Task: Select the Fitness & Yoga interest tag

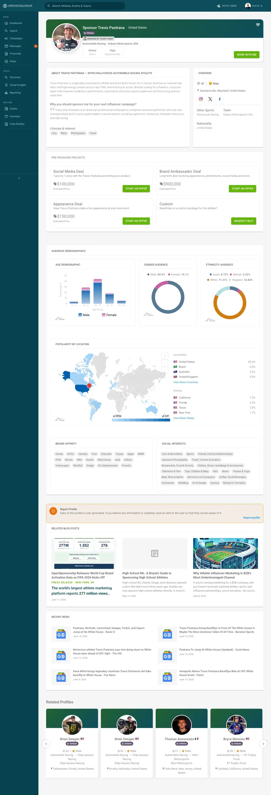Action: [x=241, y=471]
